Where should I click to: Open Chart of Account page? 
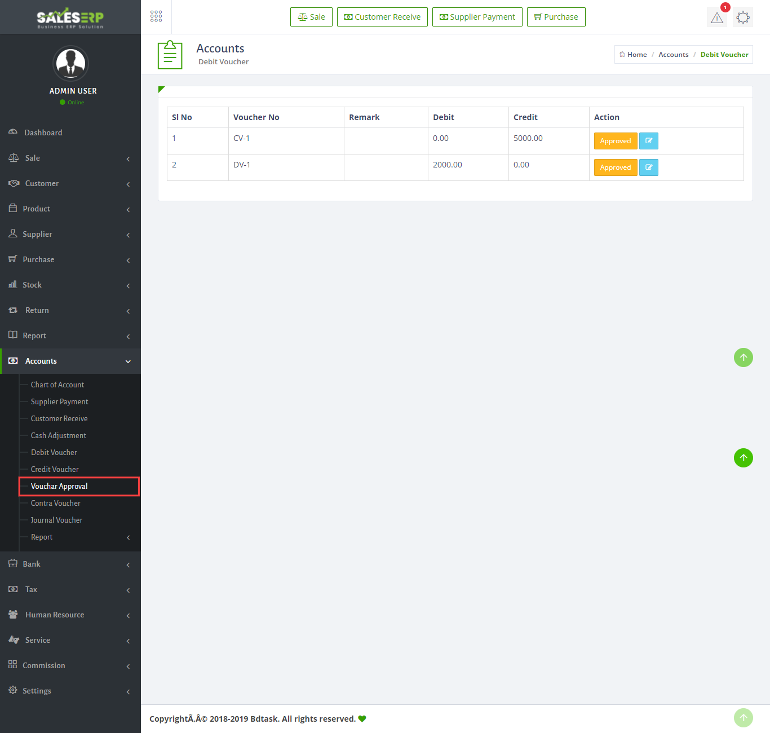click(57, 385)
